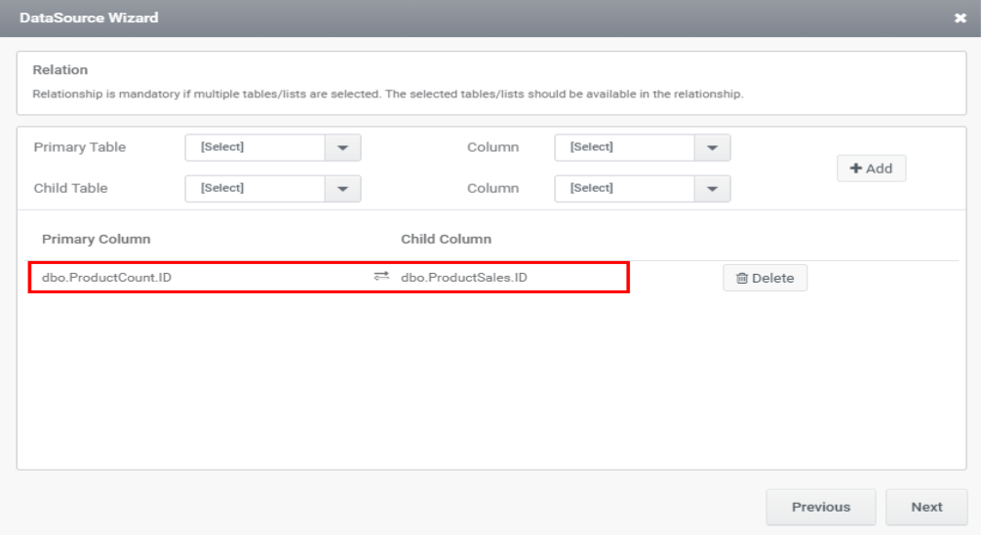Click the DataSource Wizard title text
This screenshot has width=983, height=535.
tap(89, 19)
